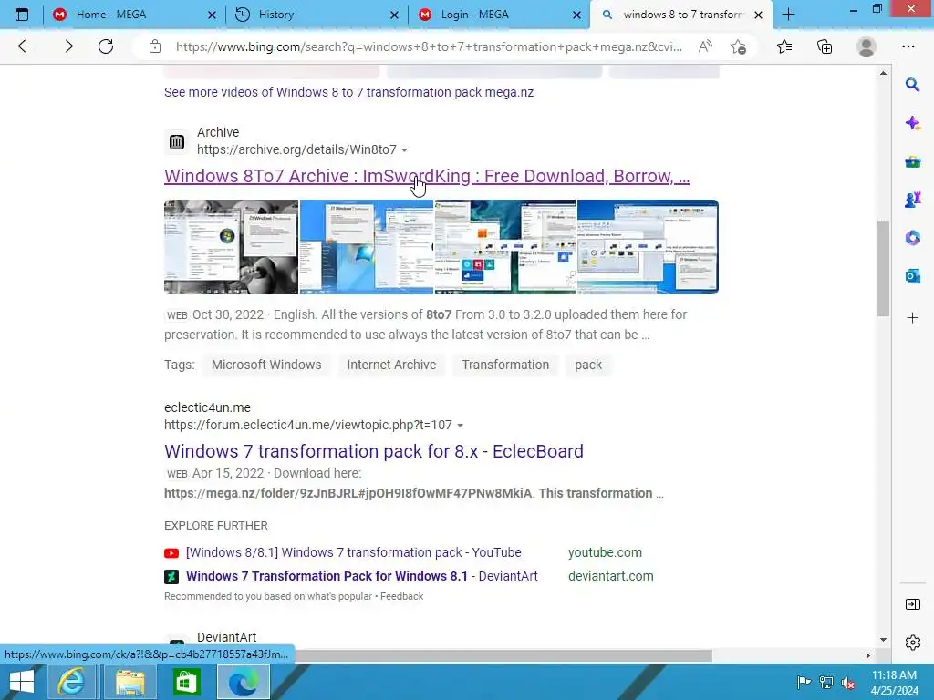Screen dimensions: 934x700
Task: Open the muted volume tray icon
Action: pyautogui.click(x=847, y=683)
